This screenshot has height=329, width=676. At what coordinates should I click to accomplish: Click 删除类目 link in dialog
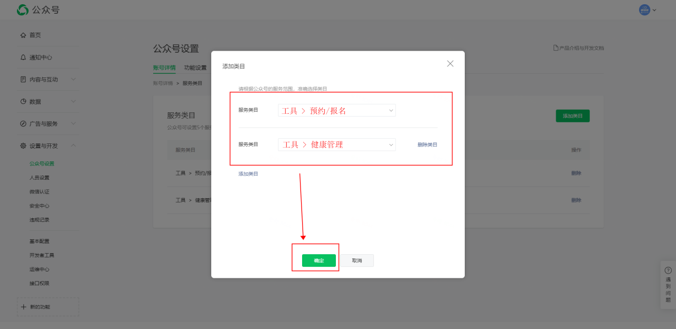(427, 145)
